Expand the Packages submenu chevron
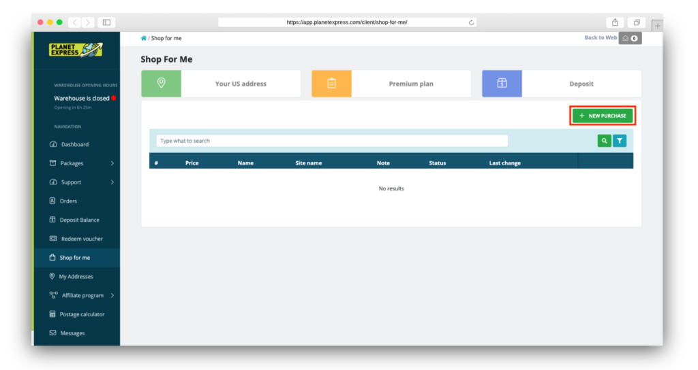Viewport: 698px width, 370px height. (112, 163)
